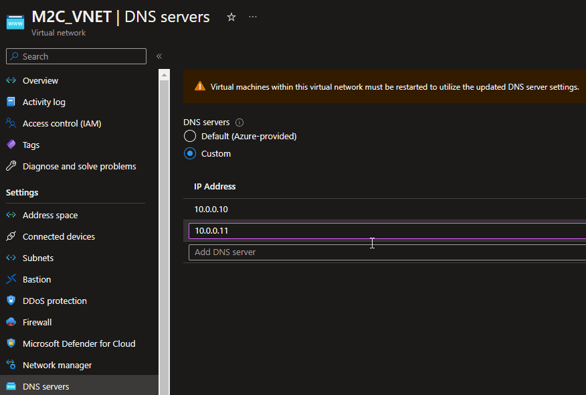Go to Access control (IAM)

[62, 123]
